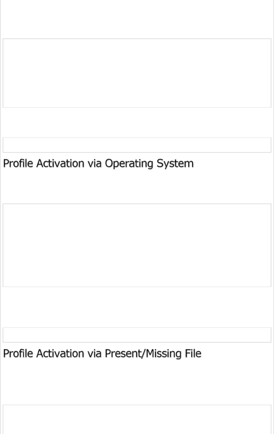Click the large box below the Operating System heading
The width and height of the screenshot is (274, 434).
click(x=137, y=245)
